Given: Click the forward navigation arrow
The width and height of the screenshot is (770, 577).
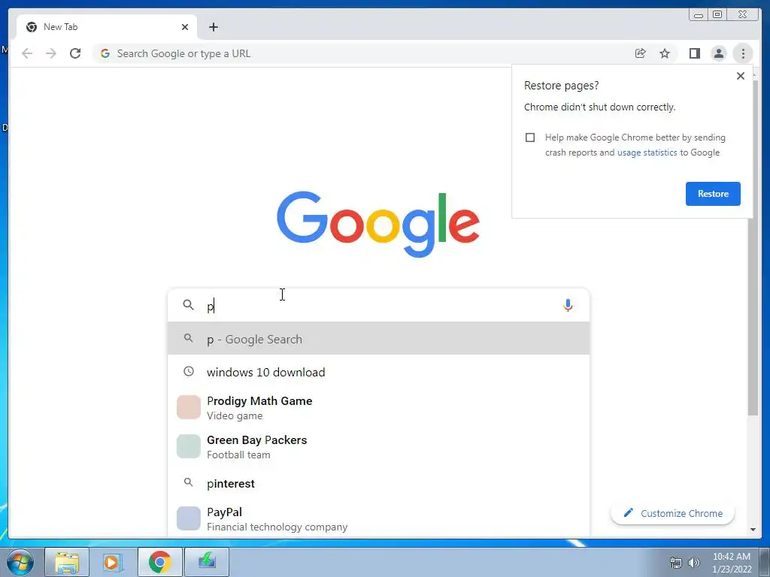Looking at the screenshot, I should pyautogui.click(x=51, y=53).
